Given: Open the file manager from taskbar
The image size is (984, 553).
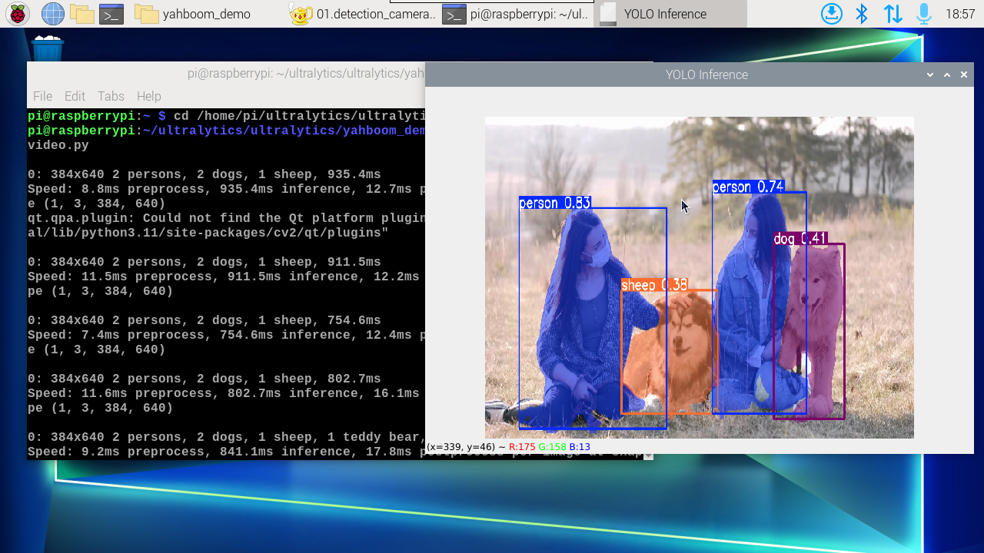Looking at the screenshot, I should coord(82,14).
